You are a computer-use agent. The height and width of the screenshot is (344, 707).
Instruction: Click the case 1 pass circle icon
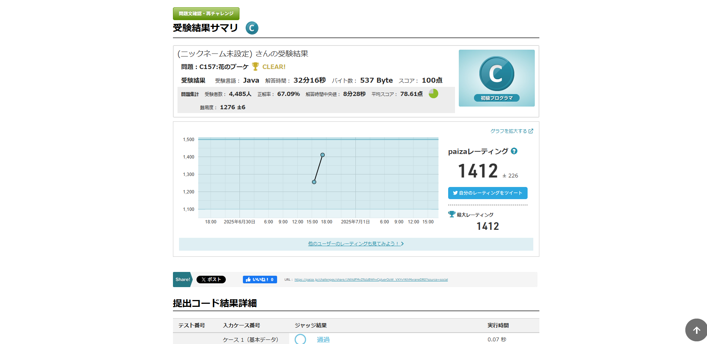(x=300, y=339)
